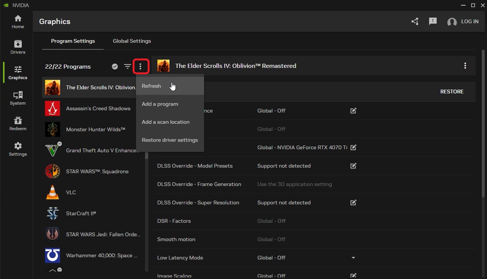
Task: Click the share icon in header
Action: tap(415, 22)
